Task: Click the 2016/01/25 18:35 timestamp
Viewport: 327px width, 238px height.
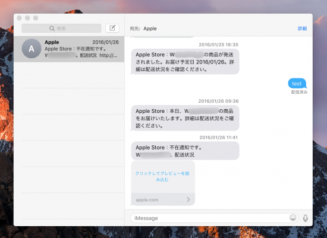Action: (218, 45)
